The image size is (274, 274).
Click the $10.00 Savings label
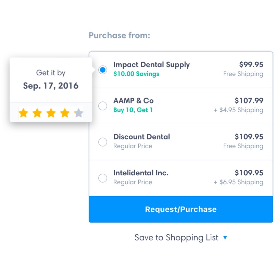136,74
